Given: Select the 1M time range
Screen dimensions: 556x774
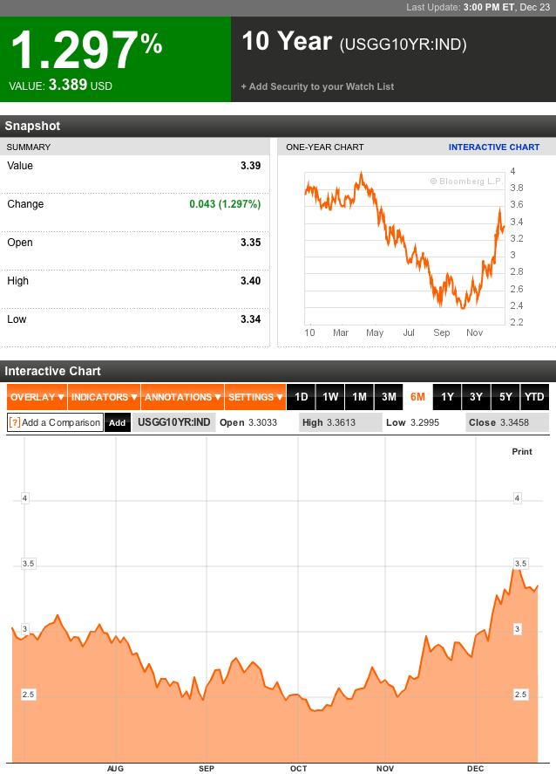Looking at the screenshot, I should pyautogui.click(x=359, y=397).
